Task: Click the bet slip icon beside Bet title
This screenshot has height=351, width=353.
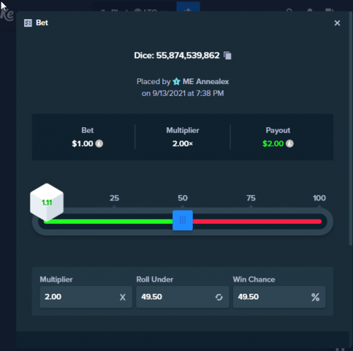Action: tap(28, 23)
